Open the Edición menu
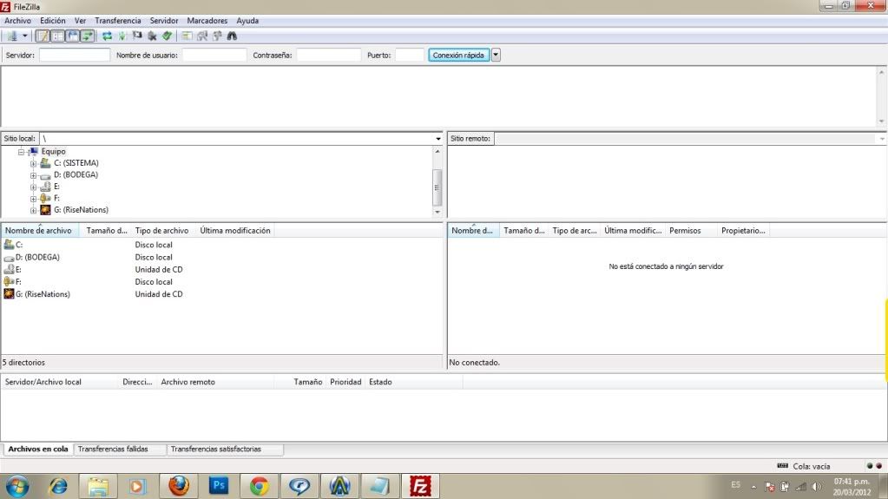The width and height of the screenshot is (888, 499). (53, 20)
